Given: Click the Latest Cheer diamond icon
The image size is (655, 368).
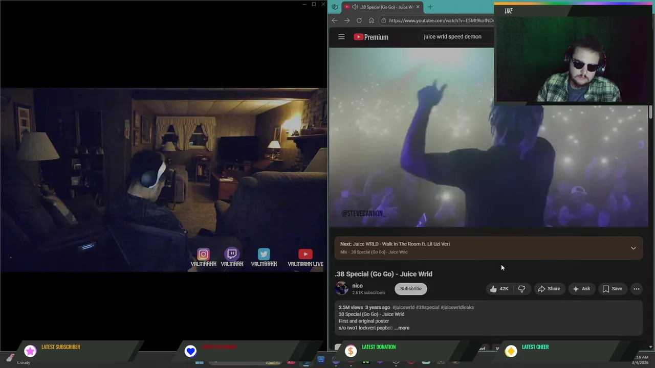Looking at the screenshot, I should 511,351.
